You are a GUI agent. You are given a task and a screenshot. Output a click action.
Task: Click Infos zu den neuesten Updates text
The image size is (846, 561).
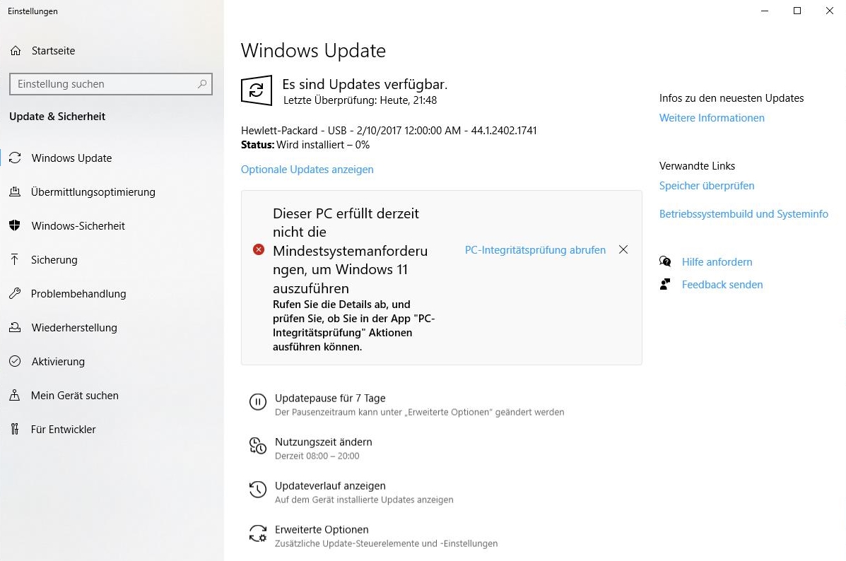coord(732,98)
